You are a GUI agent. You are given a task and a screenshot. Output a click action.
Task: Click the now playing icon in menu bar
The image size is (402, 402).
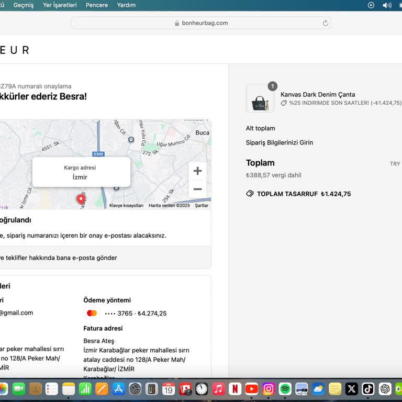coord(371,5)
